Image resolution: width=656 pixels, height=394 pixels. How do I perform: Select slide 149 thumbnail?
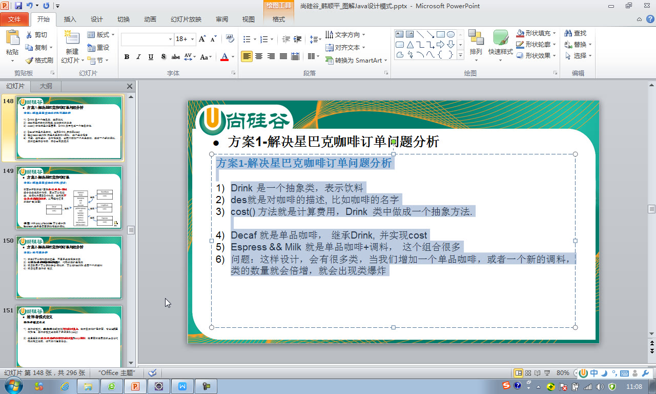[x=69, y=198]
